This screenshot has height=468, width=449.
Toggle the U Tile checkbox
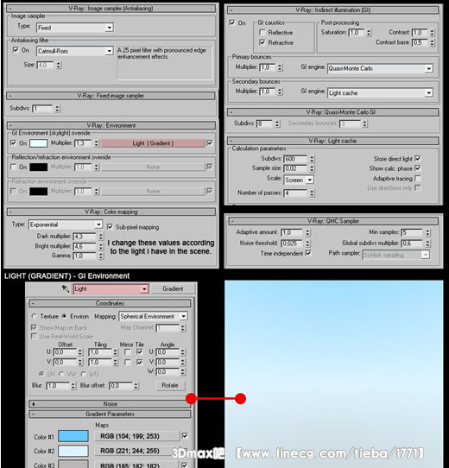coord(139,352)
